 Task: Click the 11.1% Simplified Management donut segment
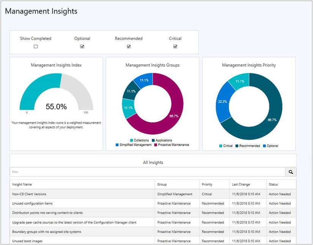[x=144, y=80]
